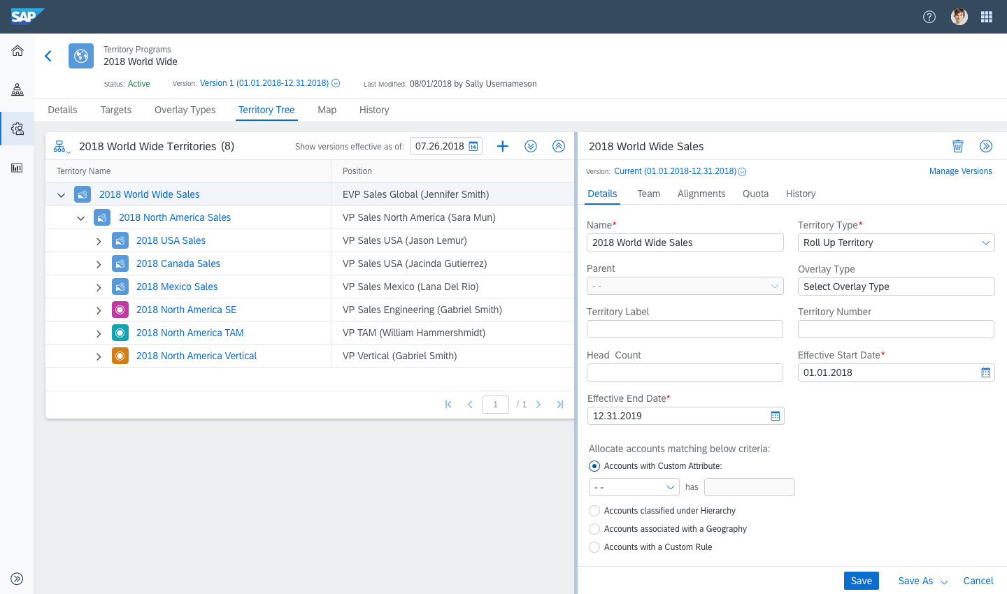Open the reports chart sidebar icon

click(17, 168)
